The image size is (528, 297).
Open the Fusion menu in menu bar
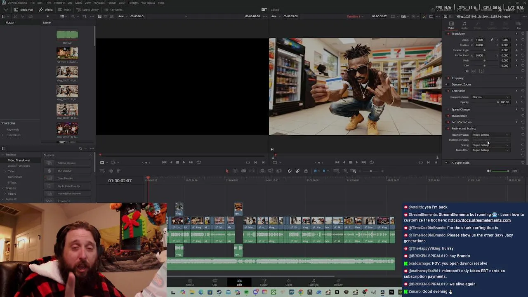[111, 3]
